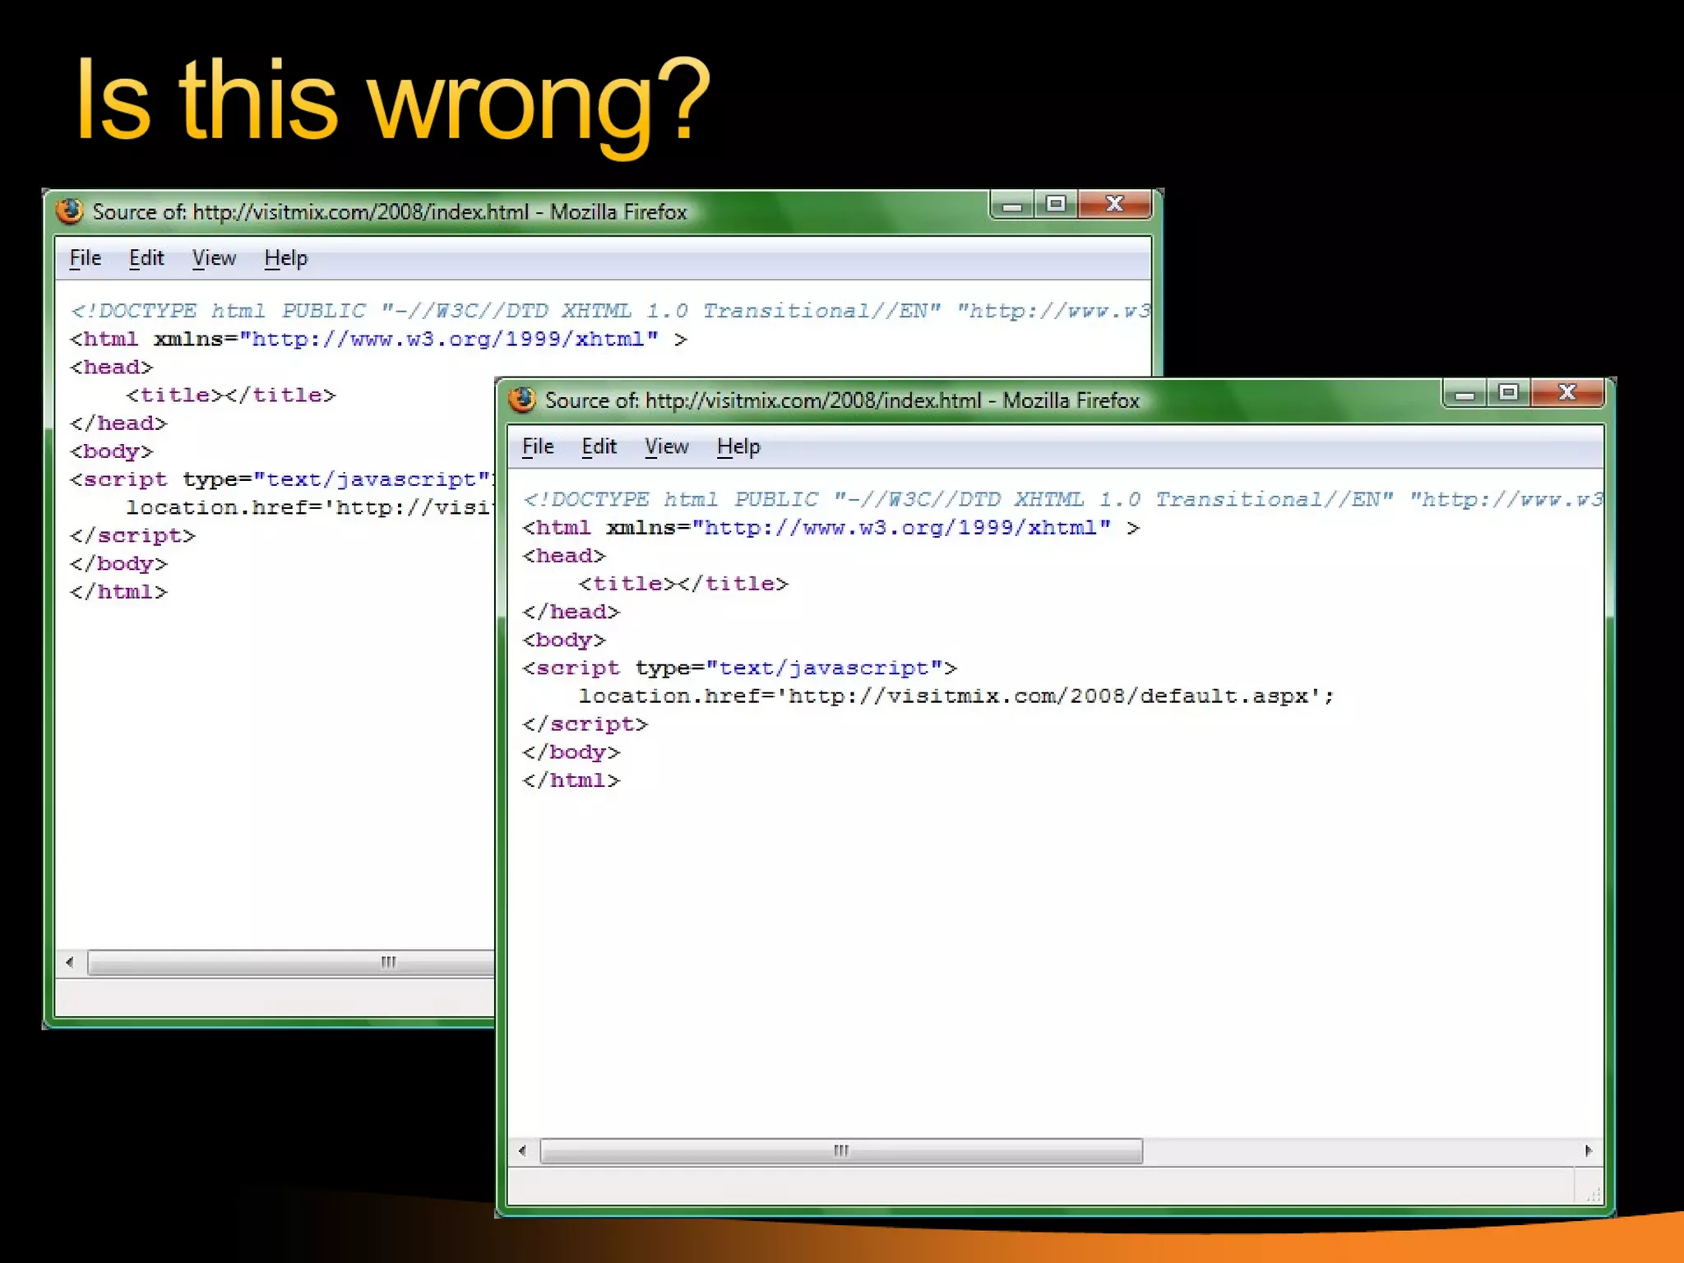Open File menu in front window
Screen dimensions: 1684x1263
tap(538, 446)
